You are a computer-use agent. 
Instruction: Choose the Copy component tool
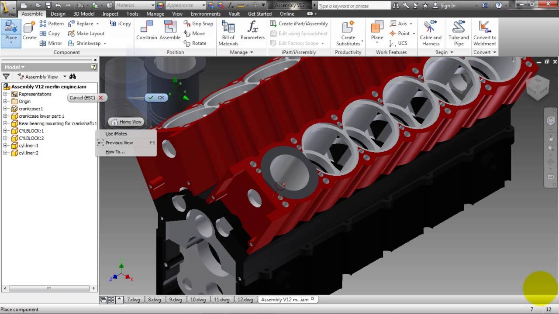pos(50,34)
